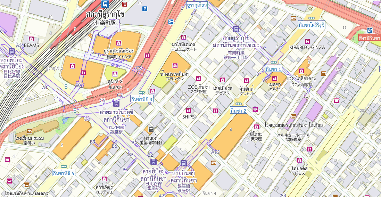
Task: Click the shopping icon above เดอเบียร์ส
Action: [x=223, y=80]
